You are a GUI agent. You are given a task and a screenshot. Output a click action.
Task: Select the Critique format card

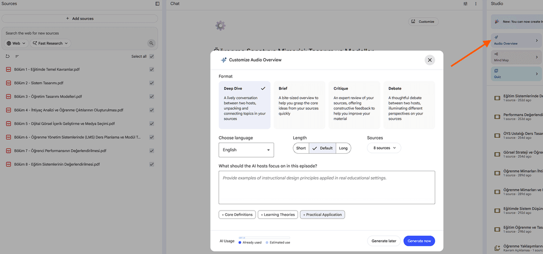(x=354, y=105)
